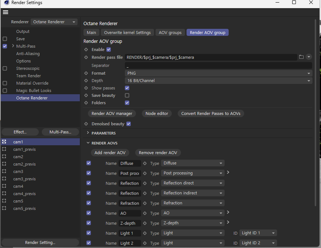Click the keyframe diamond beside Format
The width and height of the screenshot is (321, 248).
(x=86, y=73)
